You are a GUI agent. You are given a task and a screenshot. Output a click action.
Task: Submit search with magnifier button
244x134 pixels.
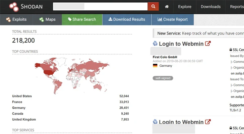point(153,6)
